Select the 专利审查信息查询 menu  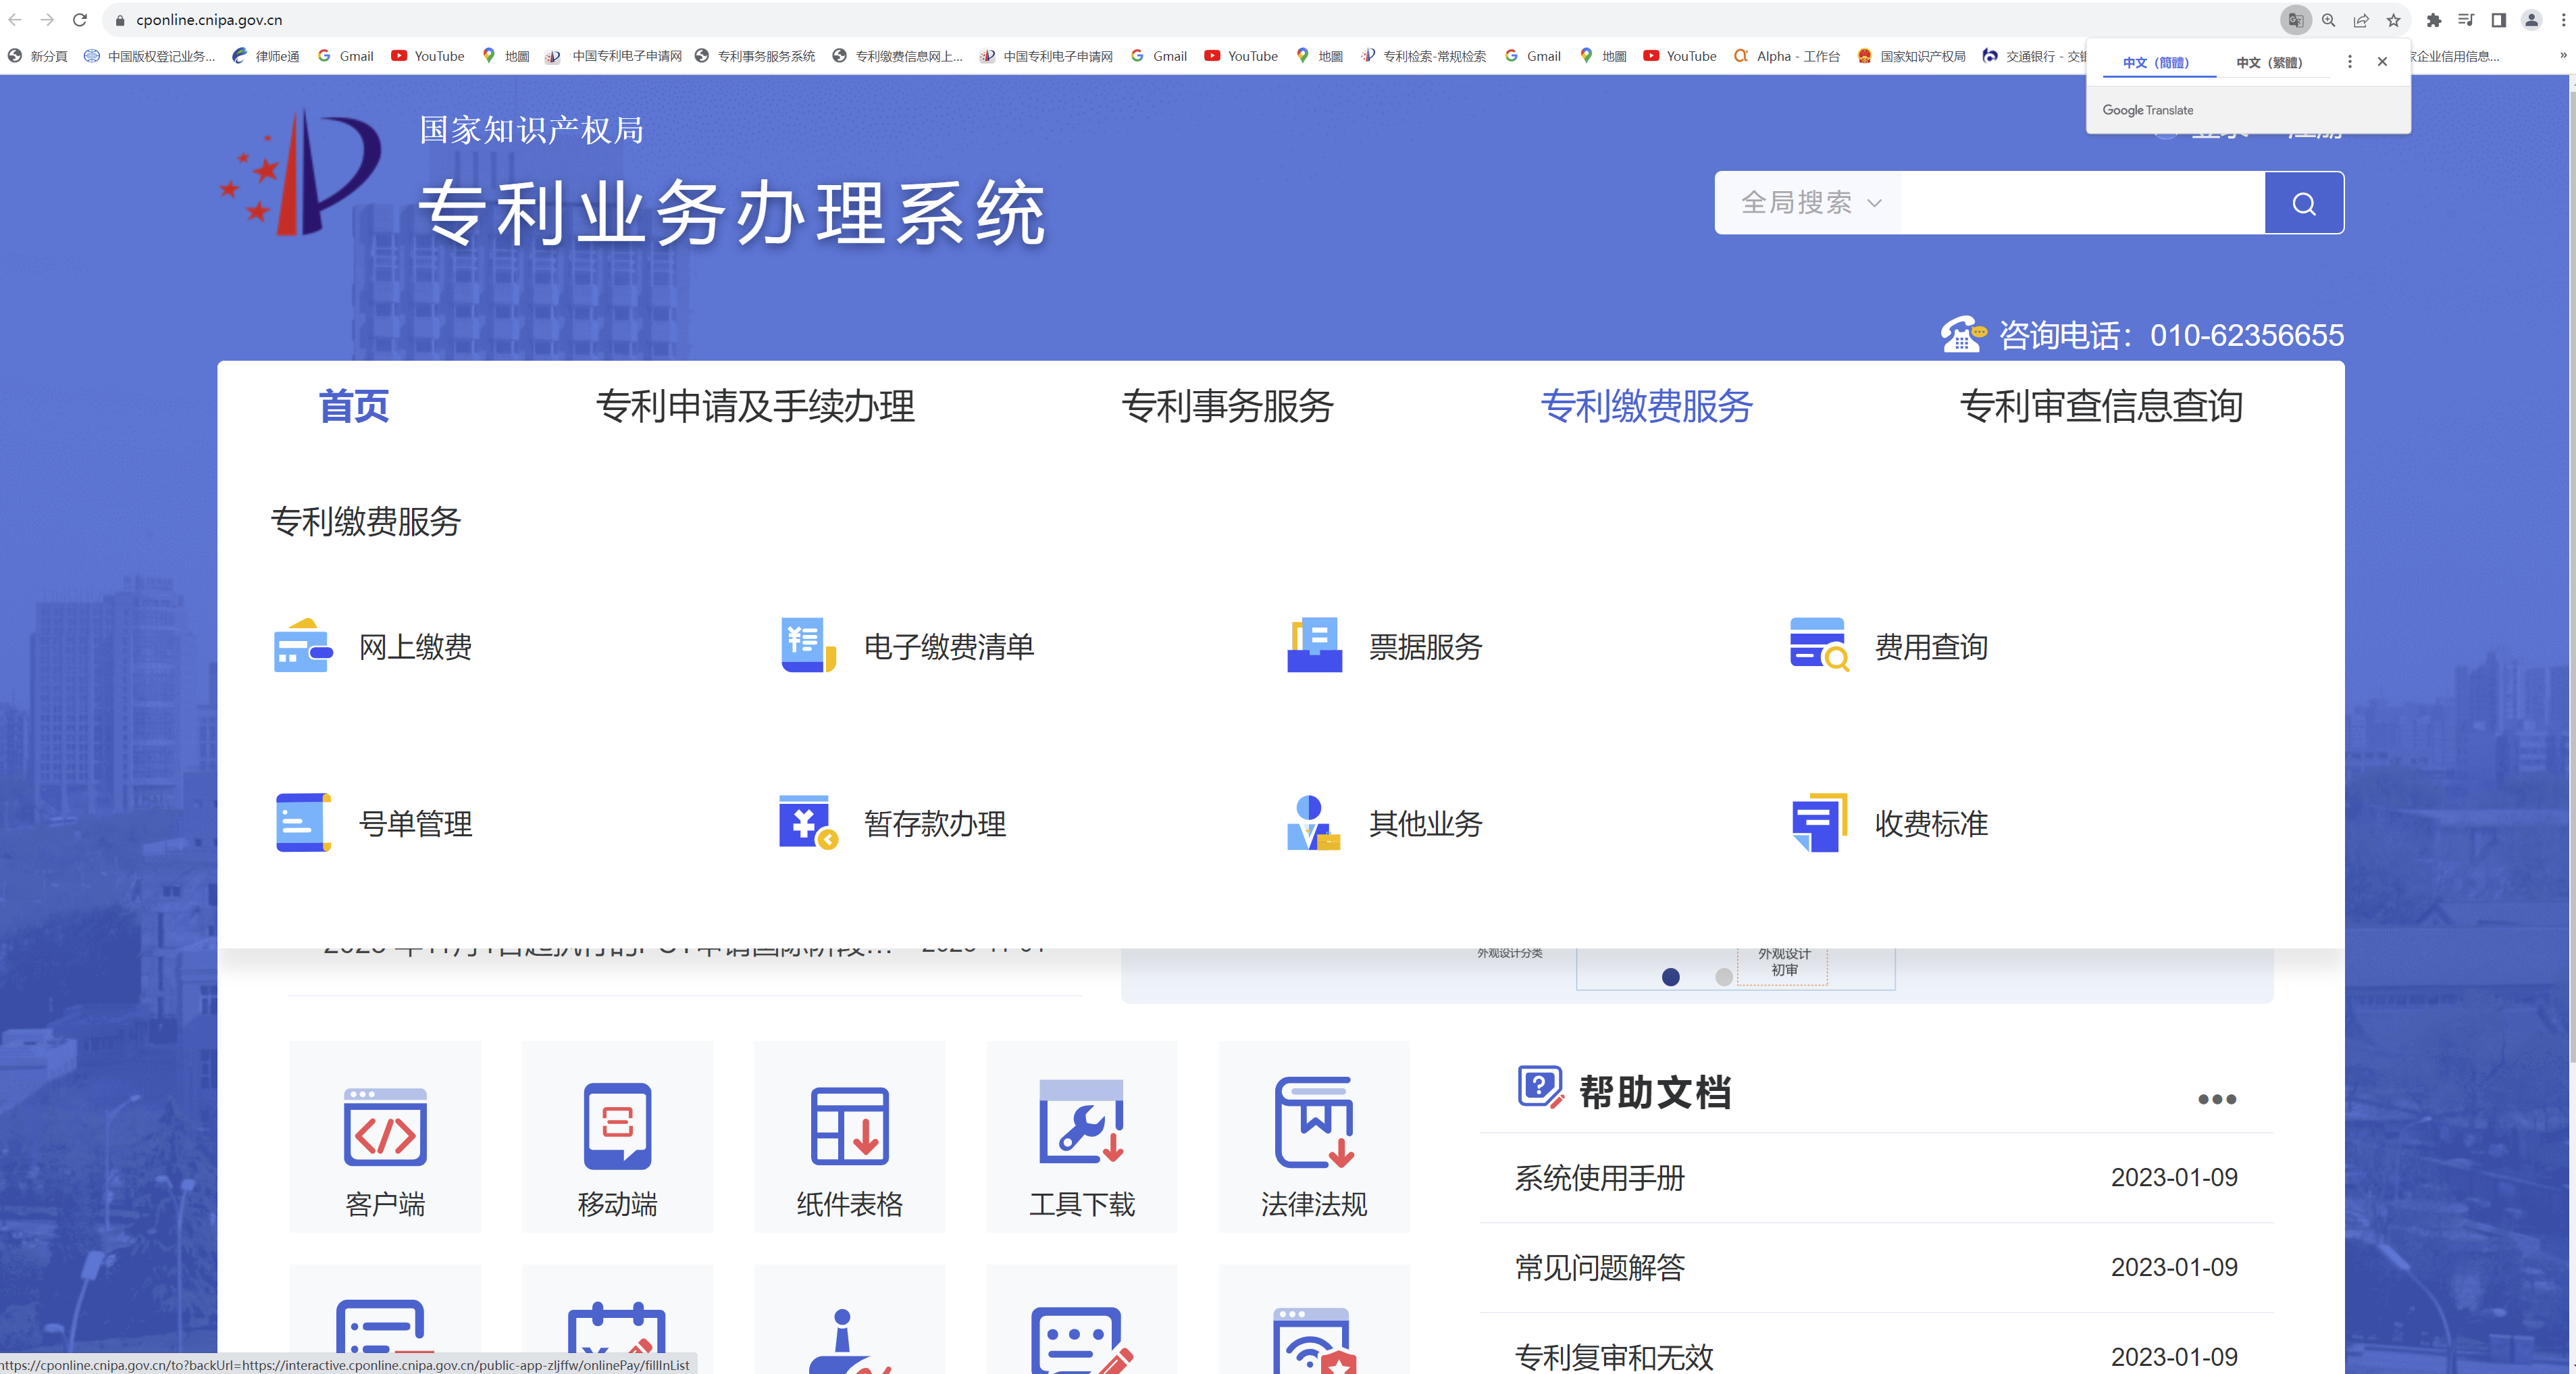pos(2101,406)
